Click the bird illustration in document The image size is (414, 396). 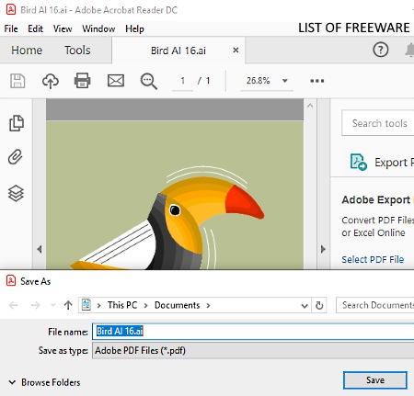pos(168,218)
